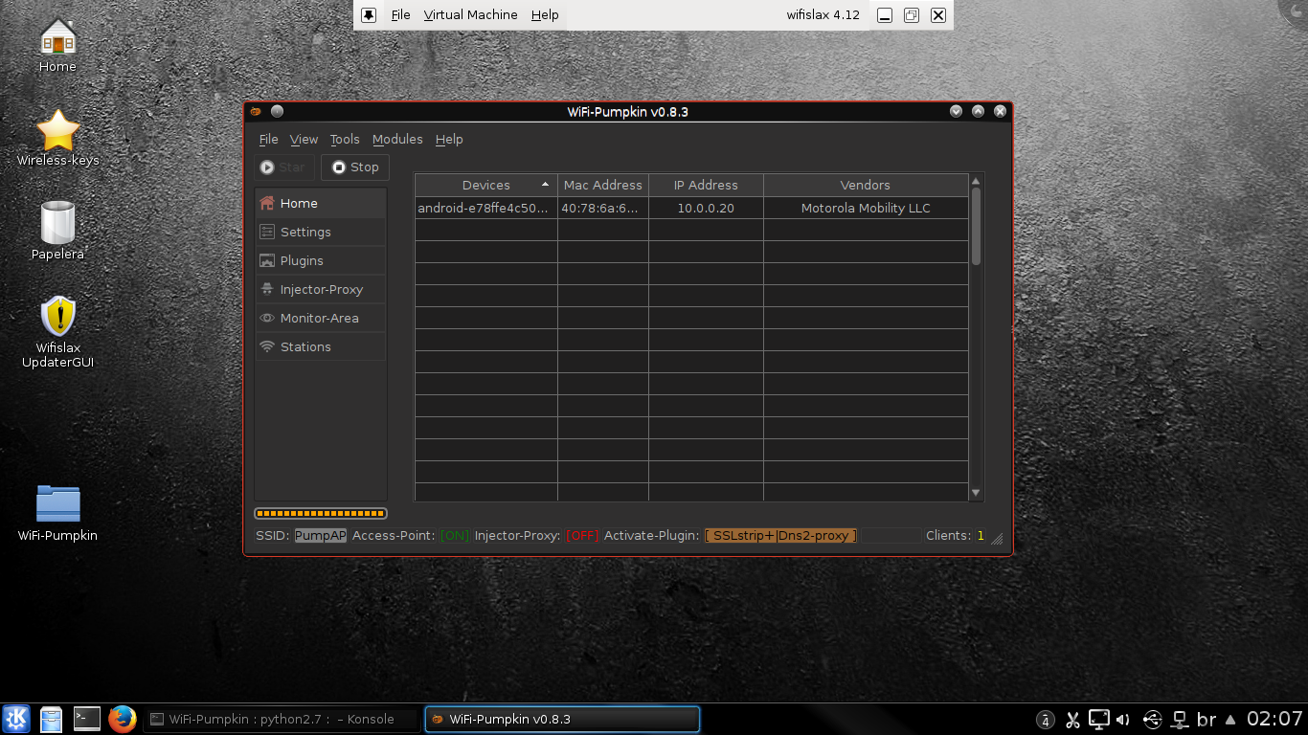1308x735 pixels.
Task: Launch Firefox from taskbar
Action: (x=122, y=719)
